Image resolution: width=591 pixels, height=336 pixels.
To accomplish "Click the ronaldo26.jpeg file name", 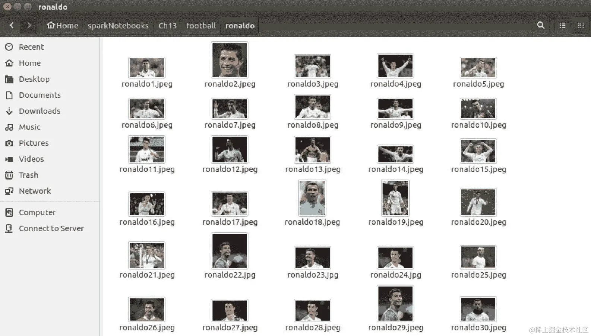I will 147,327.
